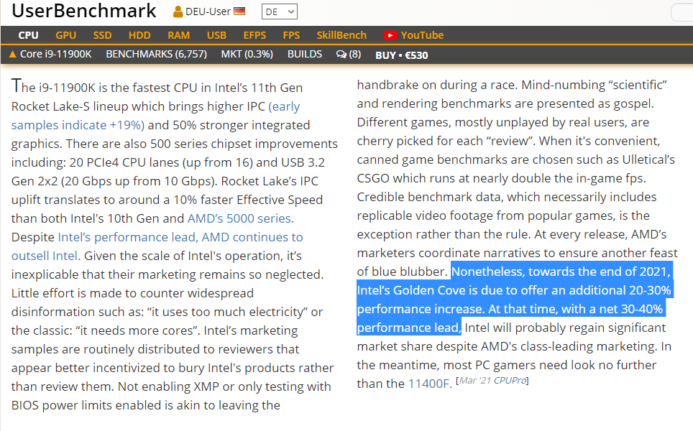Click the comment count (8) text

click(x=355, y=55)
